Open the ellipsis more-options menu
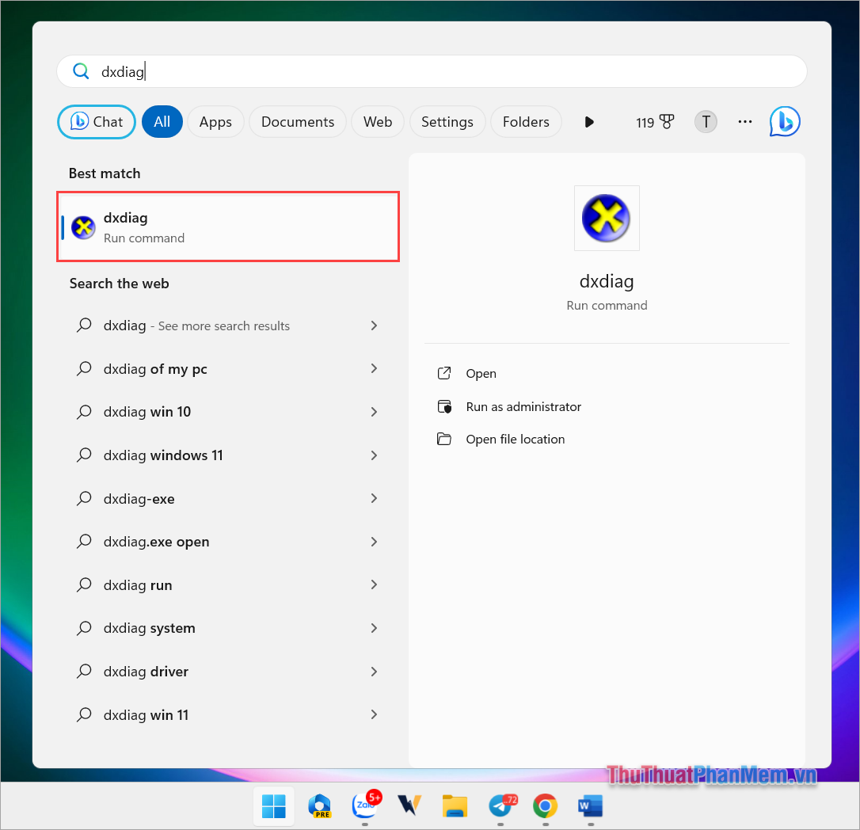860x830 pixels. [744, 121]
